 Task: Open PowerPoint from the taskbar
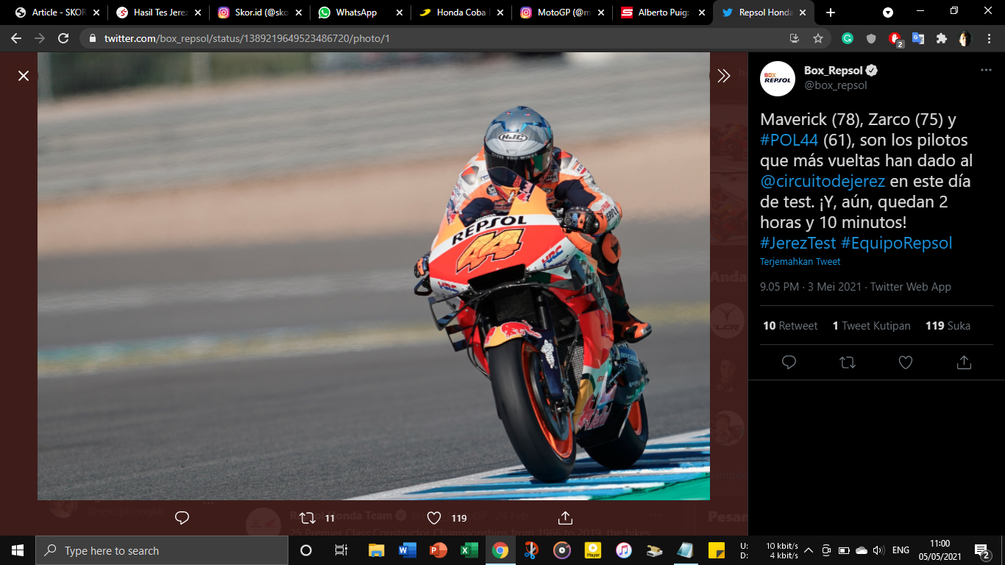[x=438, y=550]
